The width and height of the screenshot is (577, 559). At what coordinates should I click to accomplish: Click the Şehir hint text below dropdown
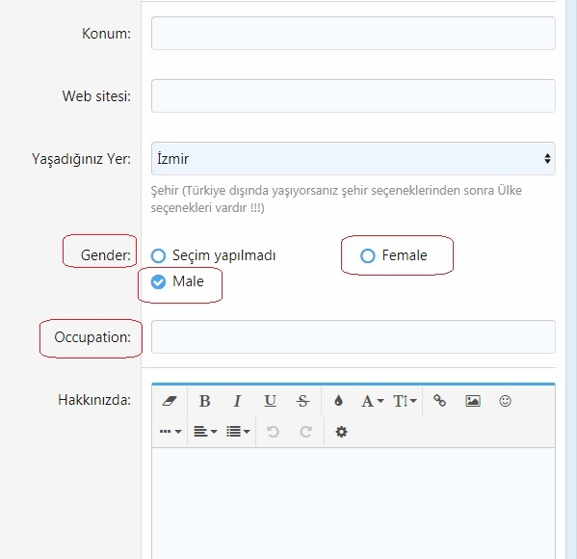336,199
